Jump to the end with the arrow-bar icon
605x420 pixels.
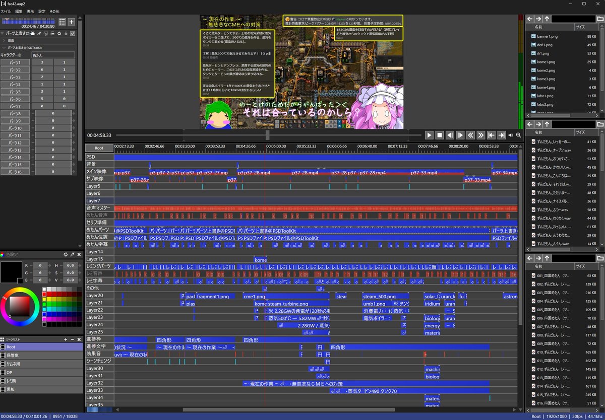point(501,135)
